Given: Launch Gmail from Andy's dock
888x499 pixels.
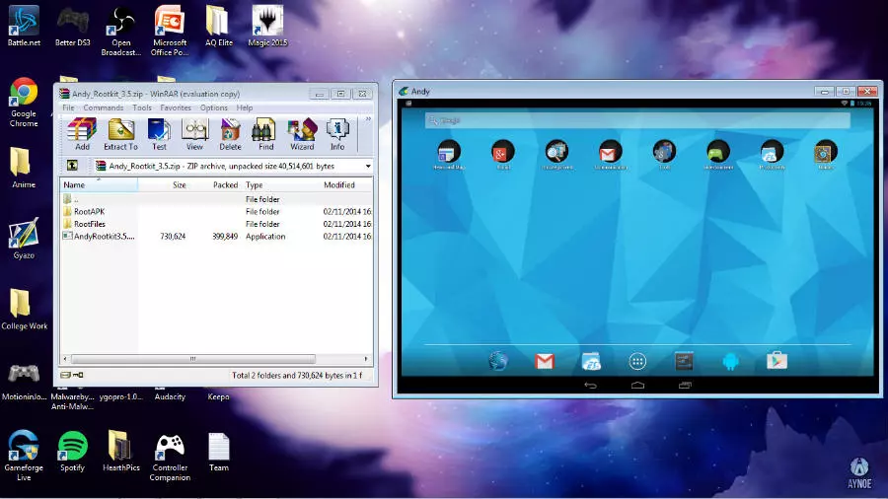Looking at the screenshot, I should pyautogui.click(x=545, y=362).
